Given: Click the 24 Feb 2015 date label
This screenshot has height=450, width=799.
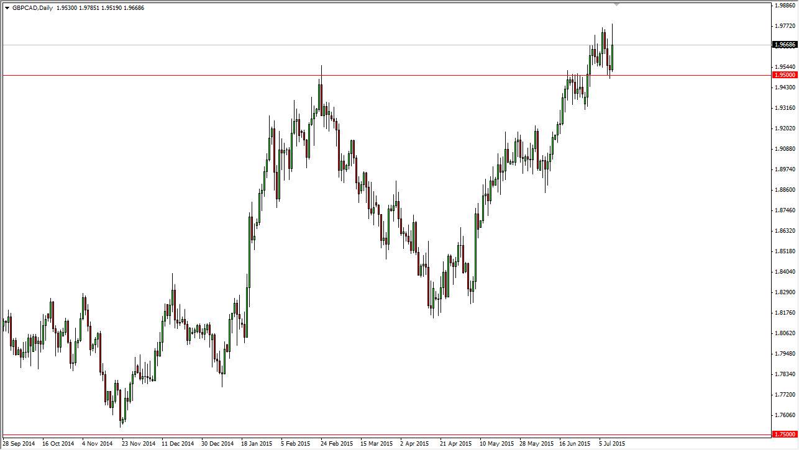Looking at the screenshot, I should coord(337,444).
